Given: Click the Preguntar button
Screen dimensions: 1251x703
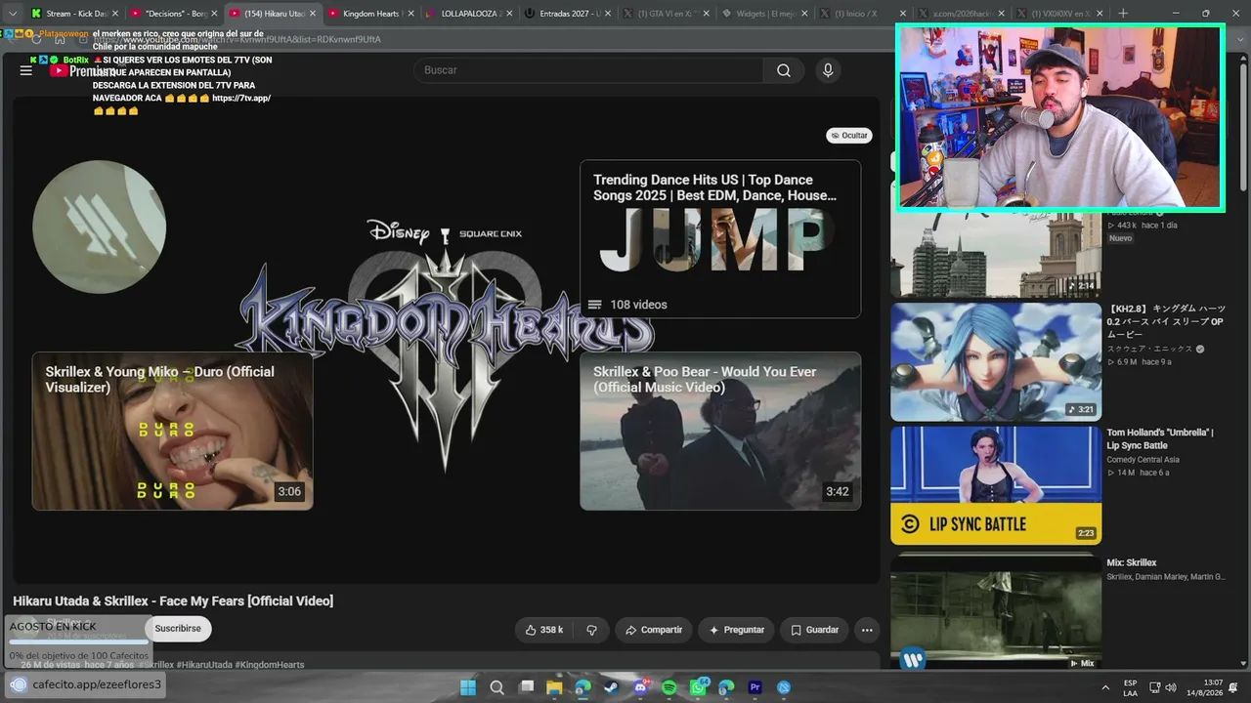Looking at the screenshot, I should (x=737, y=630).
